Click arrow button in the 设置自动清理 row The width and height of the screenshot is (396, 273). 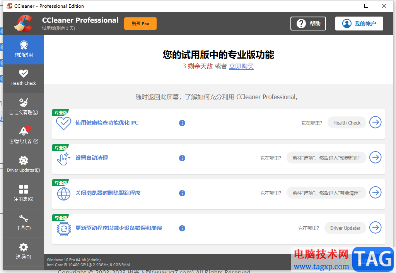click(x=375, y=157)
